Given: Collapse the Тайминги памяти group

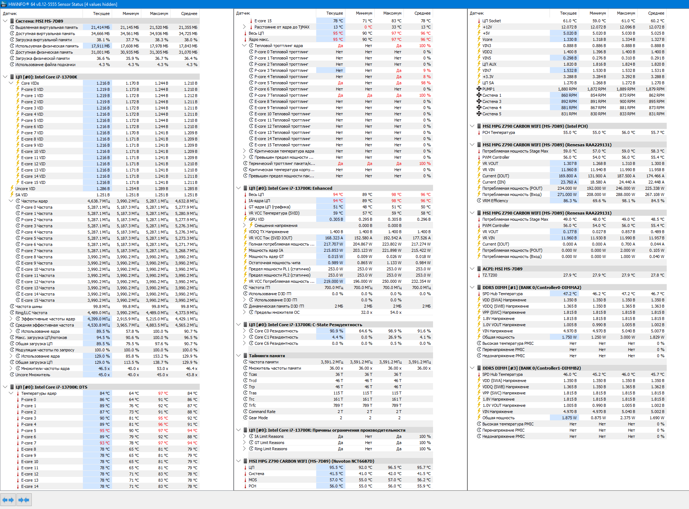Looking at the screenshot, I should tap(238, 356).
